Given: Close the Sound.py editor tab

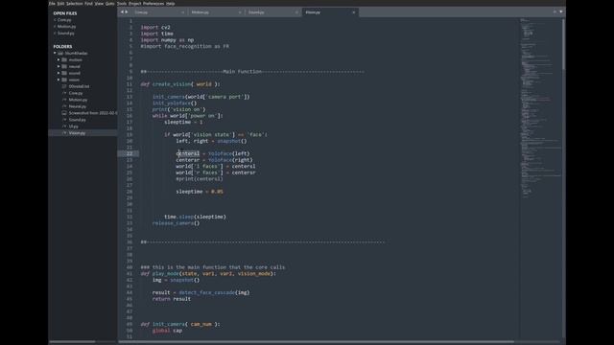Looking at the screenshot, I should (296, 12).
